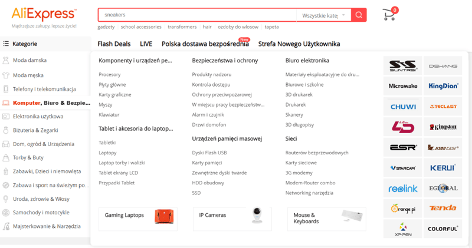Viewport: 472px width, 248px height.
Task: Open the Mouse & Keyboards promo card
Action: tap(327, 219)
